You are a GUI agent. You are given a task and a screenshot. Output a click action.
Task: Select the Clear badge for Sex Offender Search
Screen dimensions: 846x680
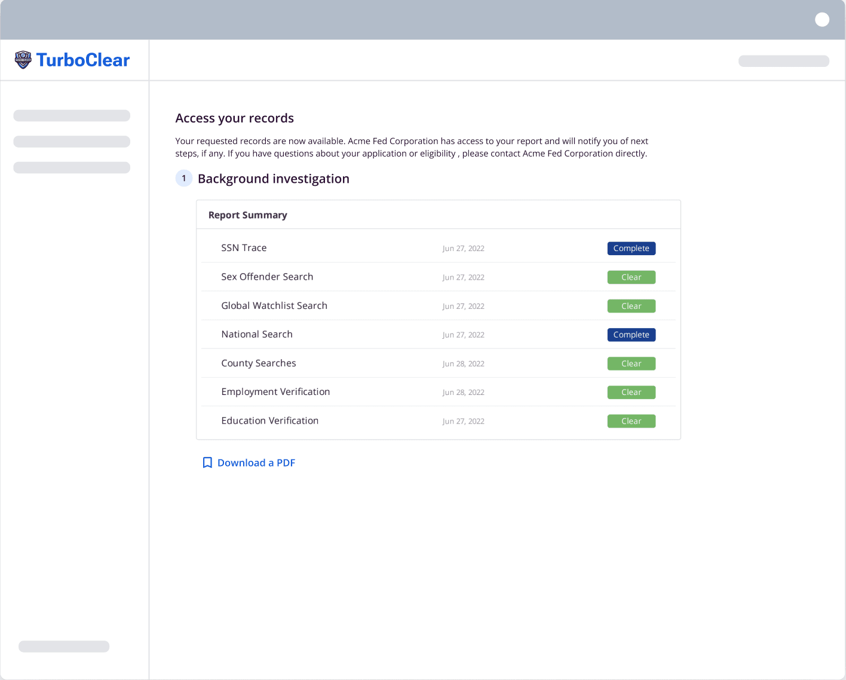tap(631, 277)
